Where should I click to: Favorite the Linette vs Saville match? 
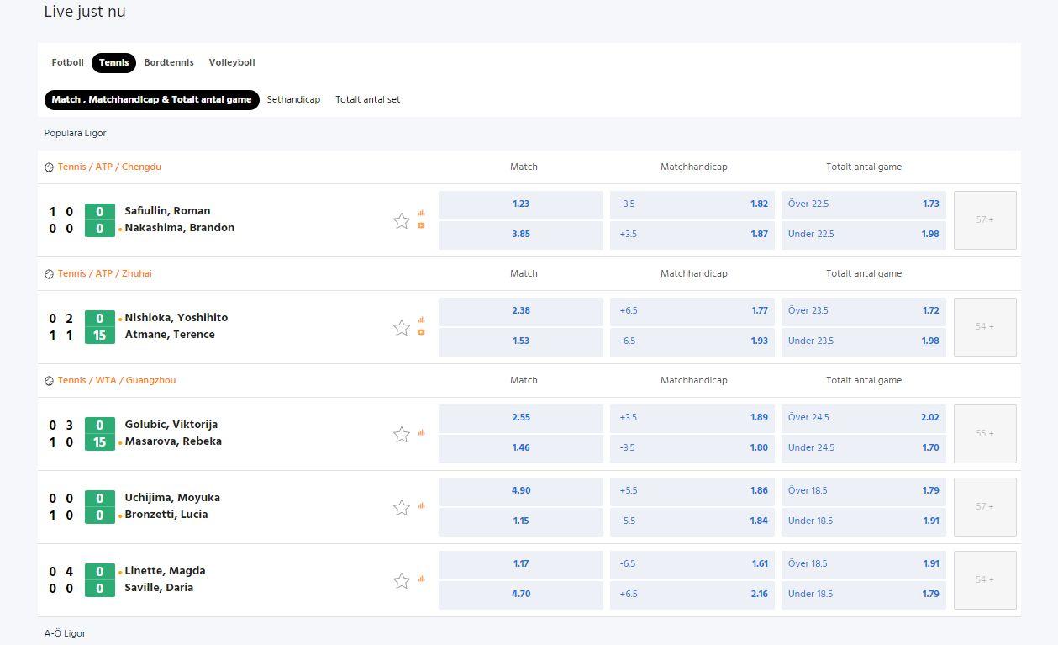(x=401, y=580)
